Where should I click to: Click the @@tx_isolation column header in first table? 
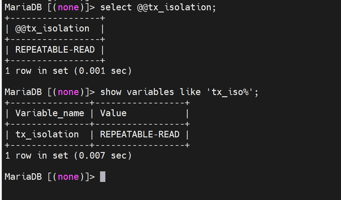pyautogui.click(x=52, y=29)
